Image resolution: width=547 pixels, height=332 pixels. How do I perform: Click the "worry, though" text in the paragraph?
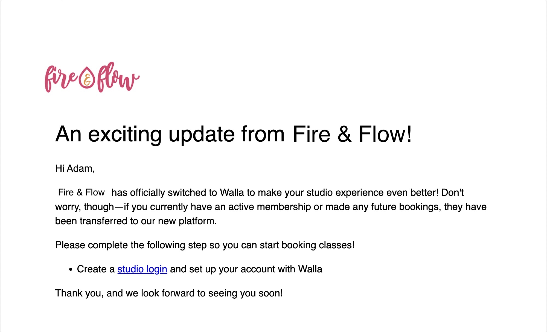(84, 207)
